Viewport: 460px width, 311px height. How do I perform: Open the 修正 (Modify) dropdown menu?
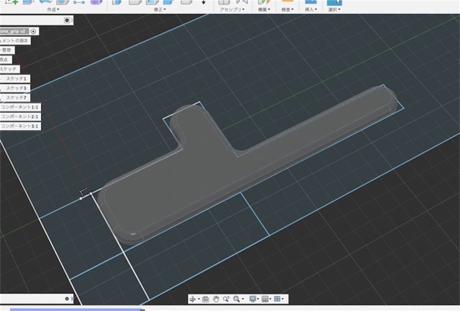pyautogui.click(x=160, y=10)
